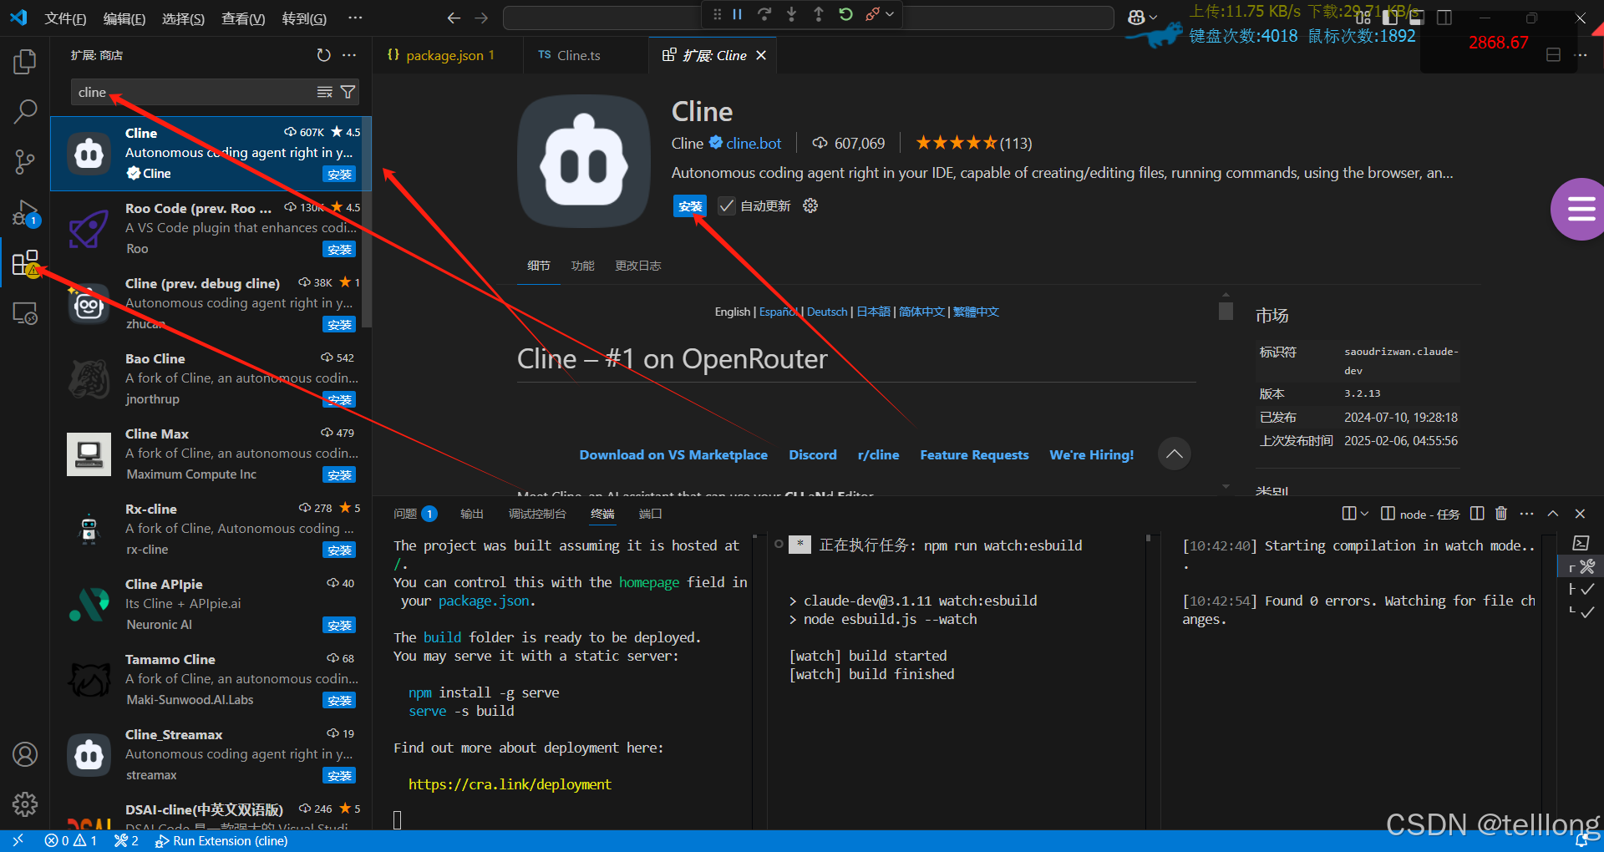Switch to package.json editor tab
This screenshot has width=1604, height=852.
coord(449,55)
